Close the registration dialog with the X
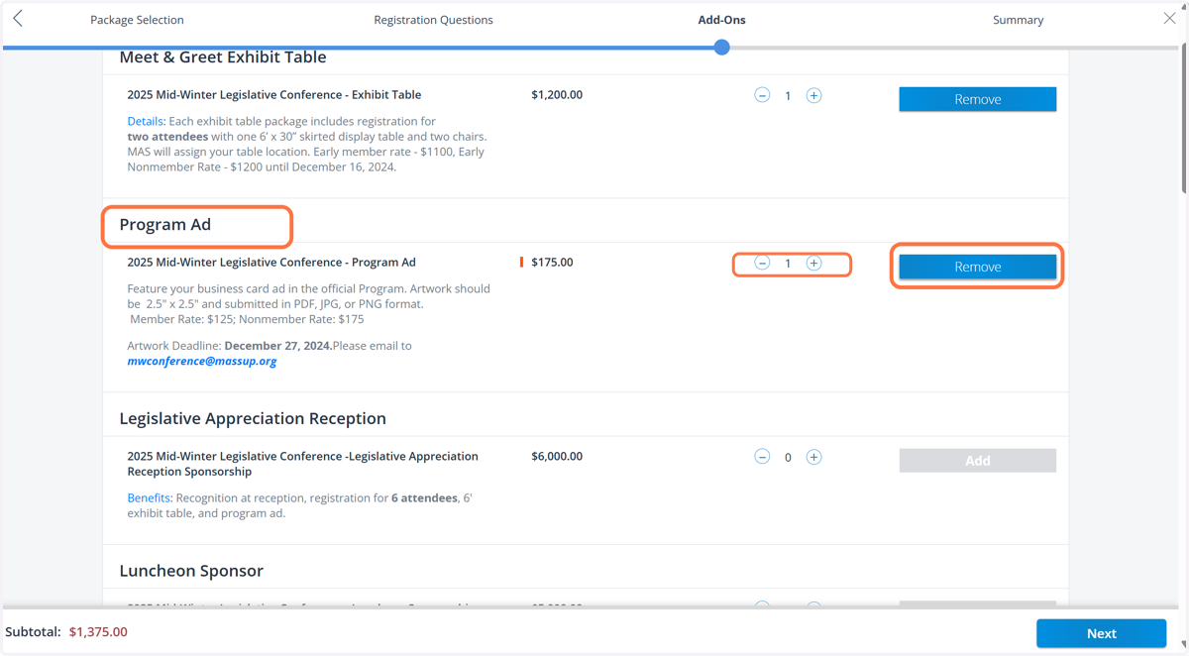This screenshot has width=1189, height=656. 1169,18
